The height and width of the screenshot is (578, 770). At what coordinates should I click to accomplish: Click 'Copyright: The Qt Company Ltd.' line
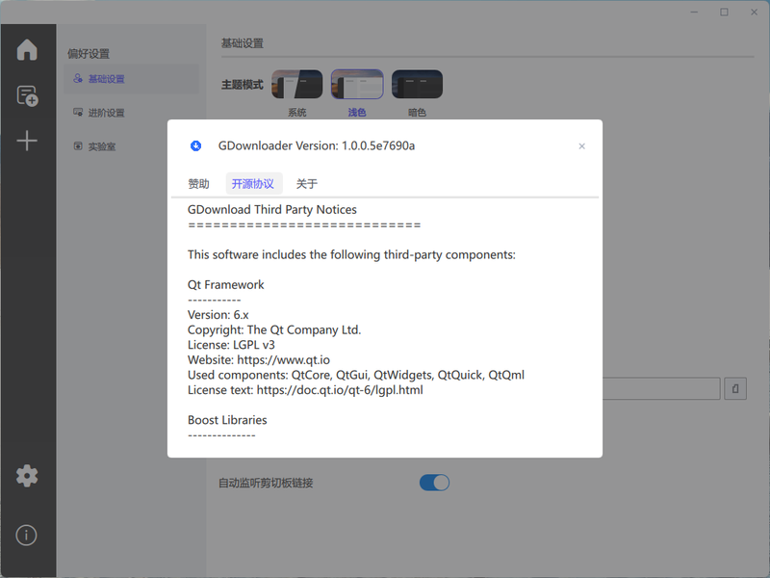click(274, 329)
